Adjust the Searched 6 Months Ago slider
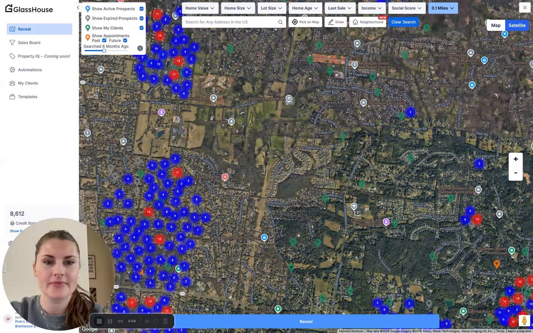This screenshot has height=333, width=533. (x=104, y=51)
